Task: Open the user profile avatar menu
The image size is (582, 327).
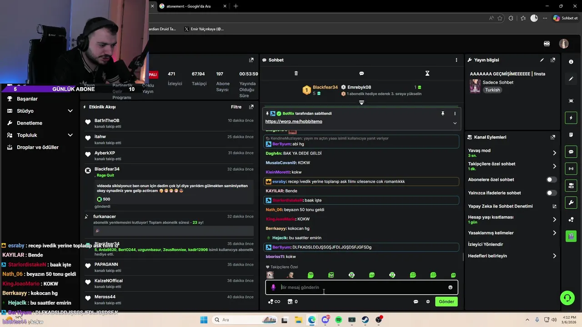Action: click(564, 44)
